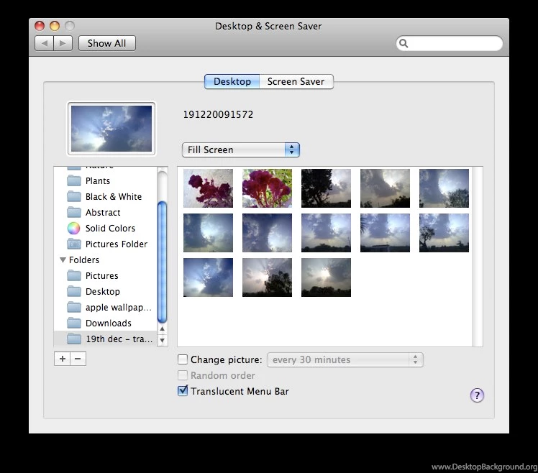Click the Fill Screen stepper arrows
Viewport: 538px width, 473px height.
(291, 150)
